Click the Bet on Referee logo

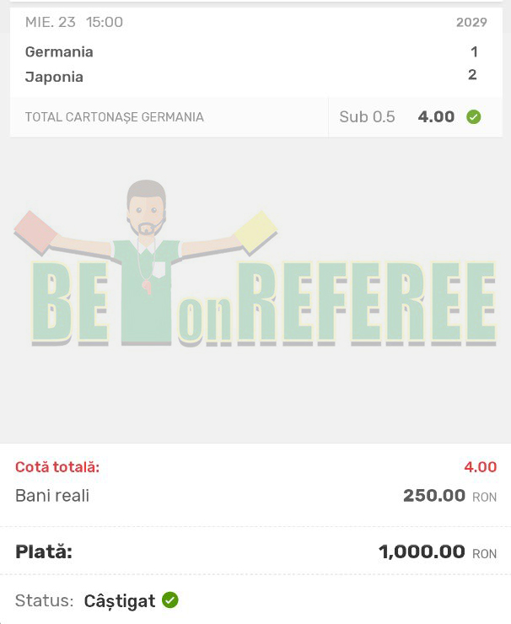pyautogui.click(x=255, y=263)
